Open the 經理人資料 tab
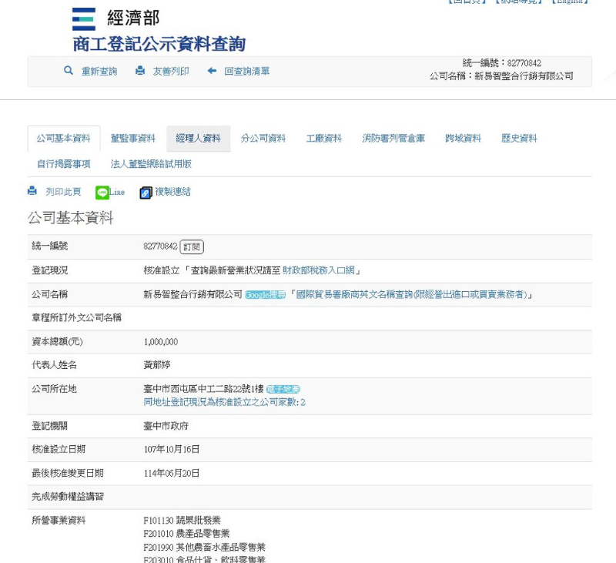Image resolution: width=616 pixels, height=563 pixels. pyautogui.click(x=199, y=139)
